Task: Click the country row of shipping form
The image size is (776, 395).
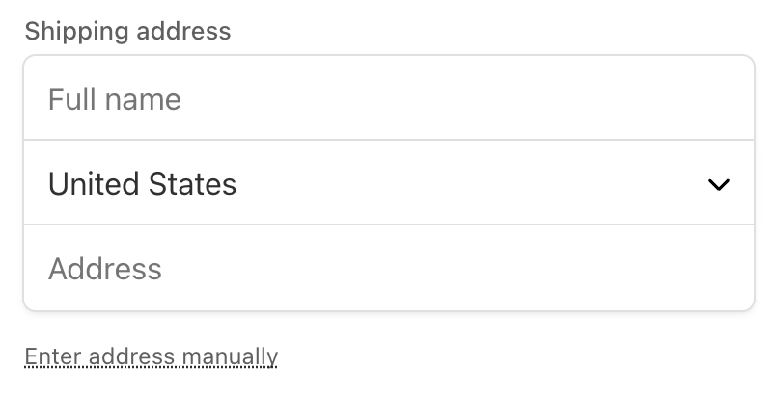Action: [x=388, y=183]
